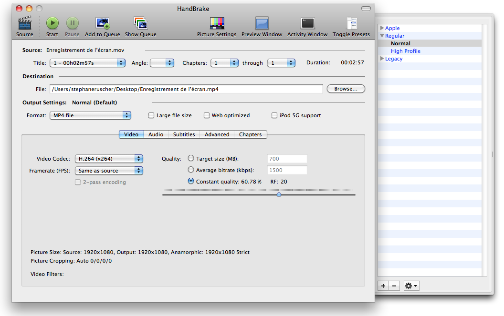504x316 pixels.
Task: Open the Video Codec dropdown
Action: (109, 159)
